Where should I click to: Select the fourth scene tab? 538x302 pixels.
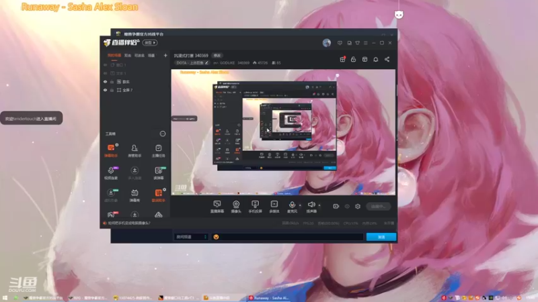[151, 56]
